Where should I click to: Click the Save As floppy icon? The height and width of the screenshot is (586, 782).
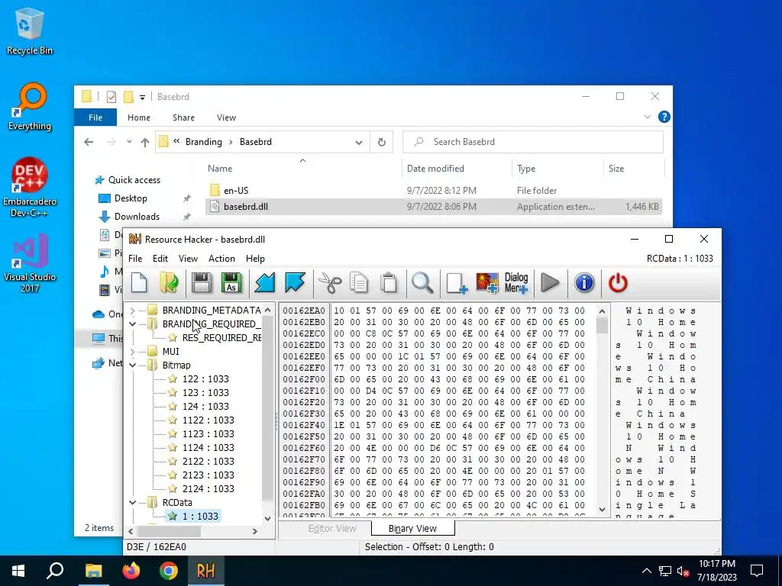(x=231, y=282)
